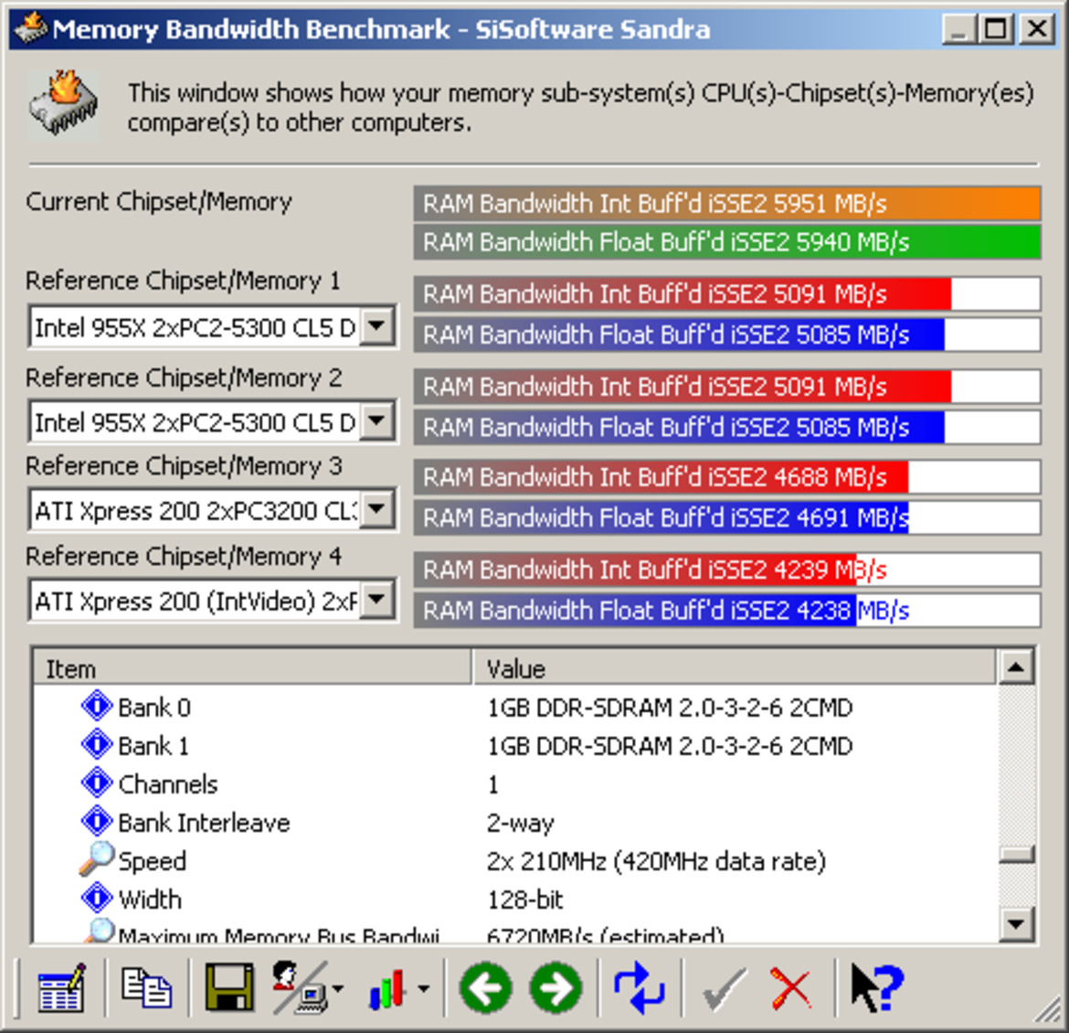
Task: Click the Value column header
Action: (x=735, y=667)
